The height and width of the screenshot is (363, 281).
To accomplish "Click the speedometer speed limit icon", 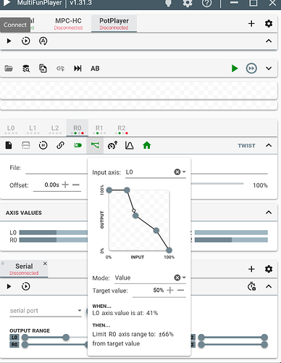I will 112,145.
